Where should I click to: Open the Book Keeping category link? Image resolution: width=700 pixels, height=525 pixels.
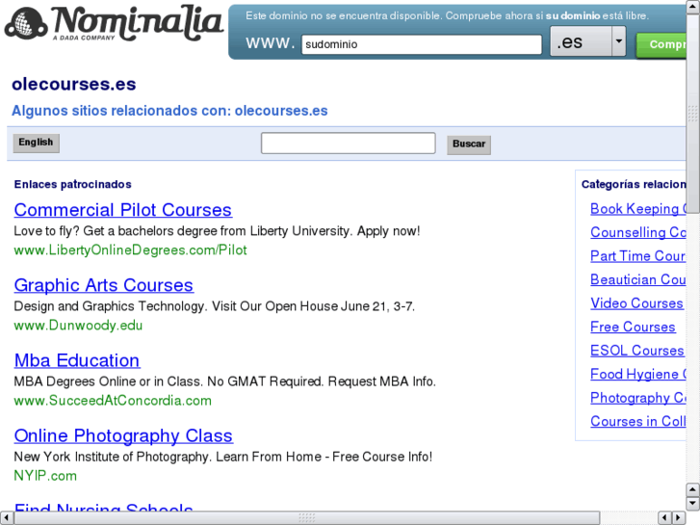[x=638, y=209]
